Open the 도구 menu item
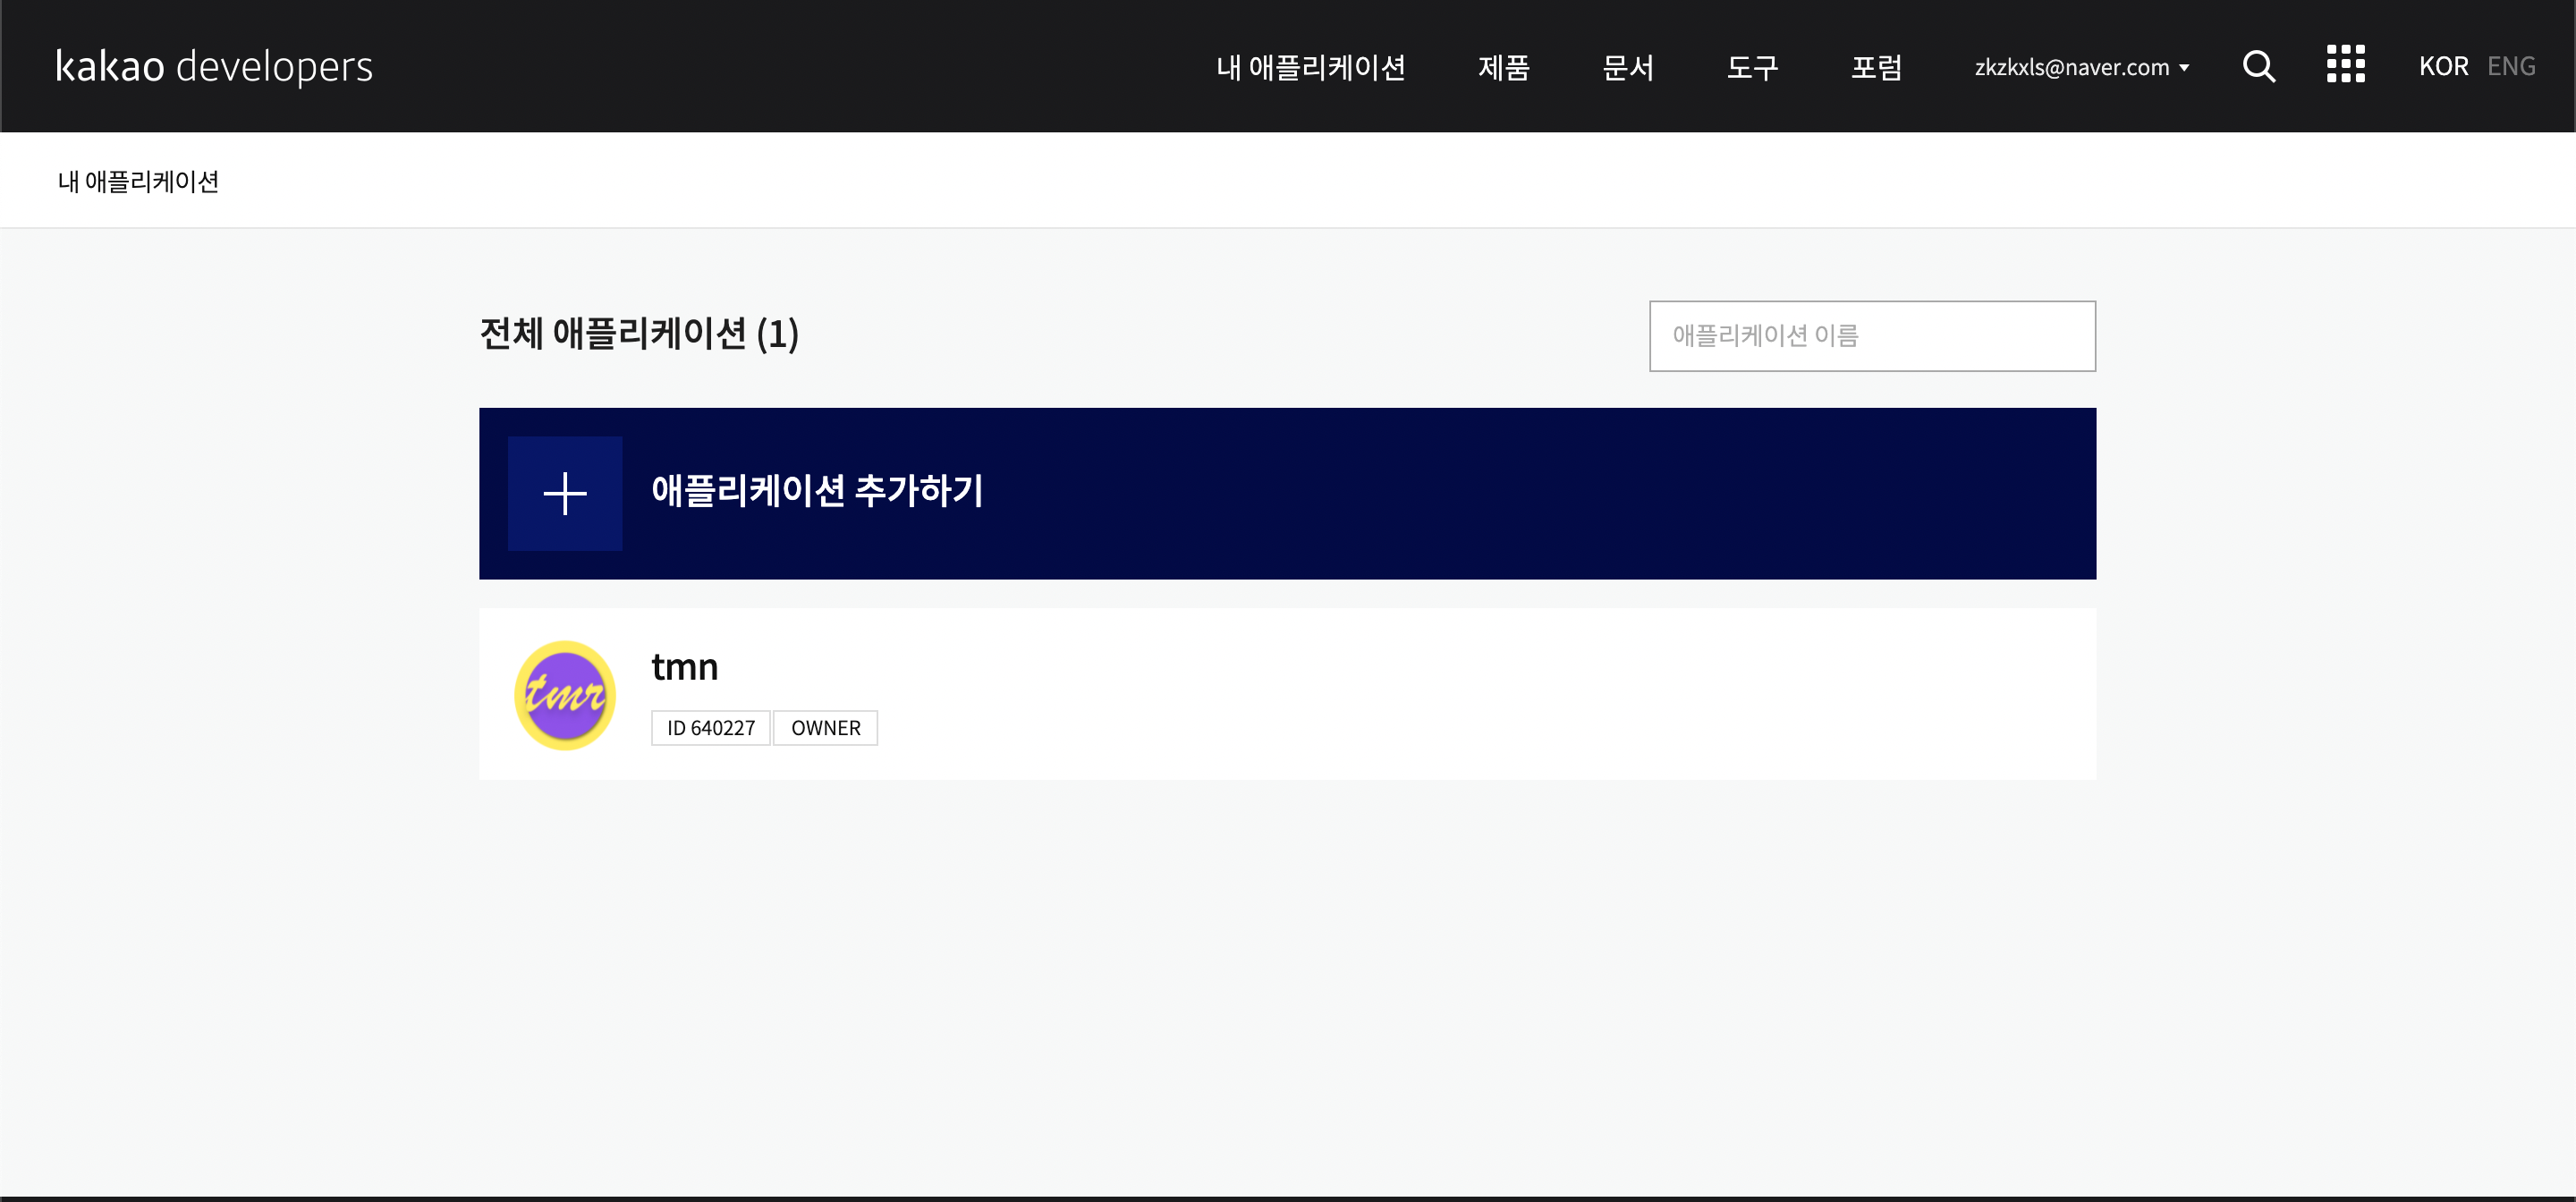The image size is (2576, 1202). 1752,67
